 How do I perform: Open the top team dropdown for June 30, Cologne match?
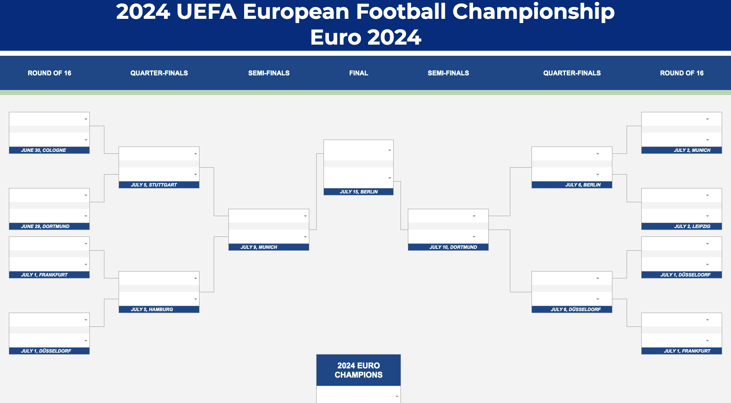click(x=86, y=119)
